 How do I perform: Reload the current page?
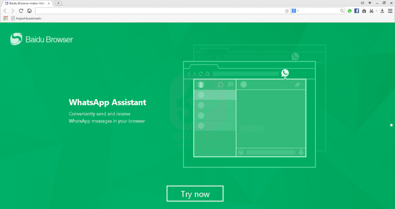click(x=21, y=11)
